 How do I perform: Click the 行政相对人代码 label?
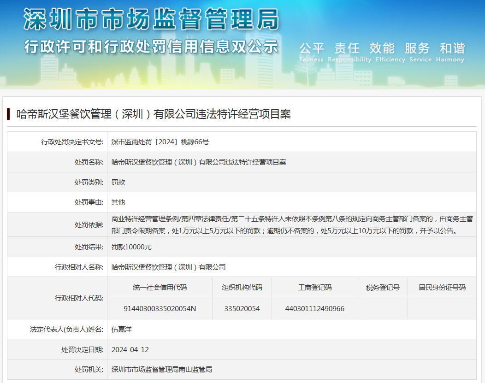[x=79, y=298]
